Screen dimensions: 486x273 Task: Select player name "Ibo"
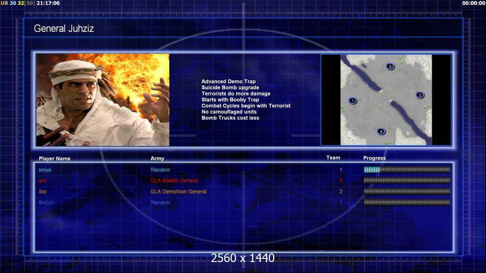42,192
